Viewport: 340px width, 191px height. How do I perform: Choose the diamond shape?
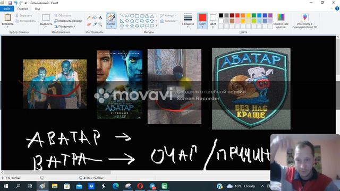(127, 21)
